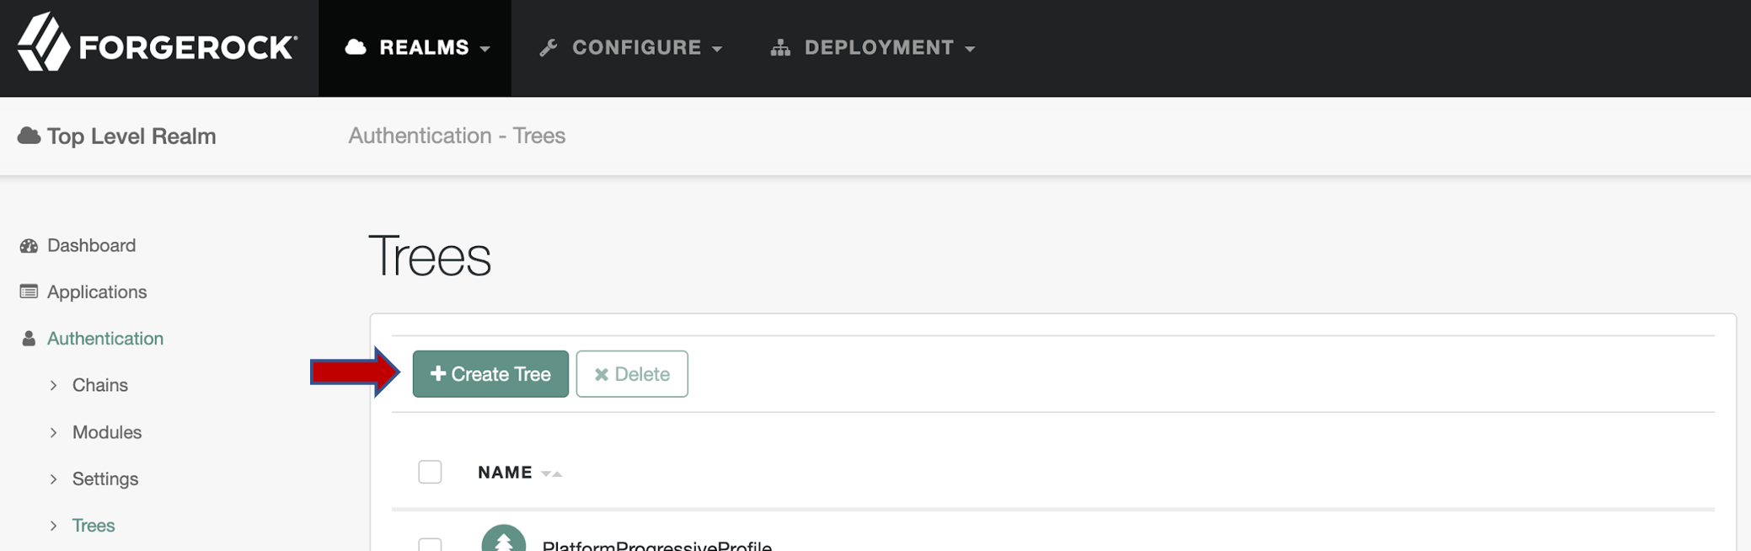Image resolution: width=1751 pixels, height=551 pixels.
Task: Open Settings under Authentication
Action: point(104,479)
